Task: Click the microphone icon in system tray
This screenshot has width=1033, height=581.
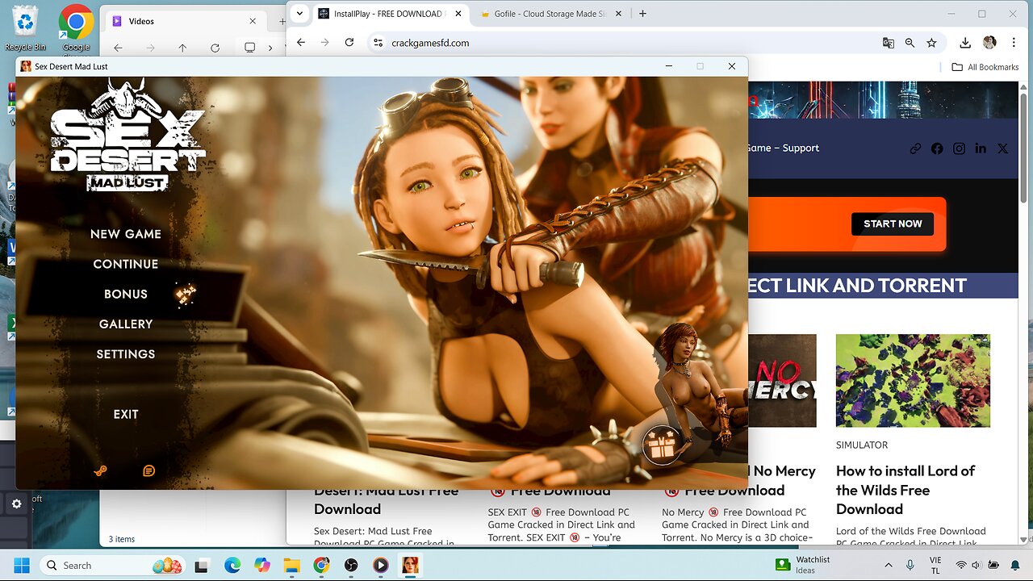Action: point(910,565)
